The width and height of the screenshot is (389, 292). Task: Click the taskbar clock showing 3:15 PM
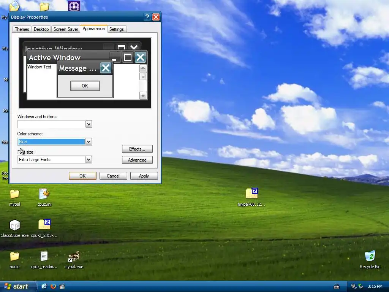375,286
